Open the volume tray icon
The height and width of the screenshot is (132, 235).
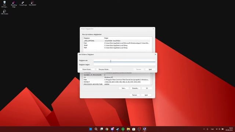[220, 129]
